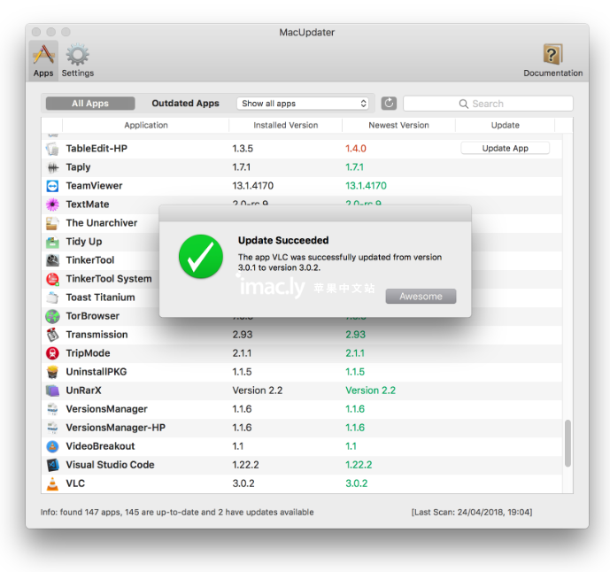The height and width of the screenshot is (572, 610).
Task: Open the Apps toolbar section
Action: 43,60
